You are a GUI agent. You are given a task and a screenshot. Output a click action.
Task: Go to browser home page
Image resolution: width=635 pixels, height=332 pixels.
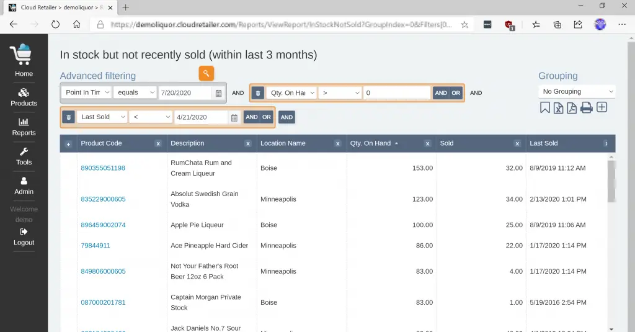coord(76,24)
